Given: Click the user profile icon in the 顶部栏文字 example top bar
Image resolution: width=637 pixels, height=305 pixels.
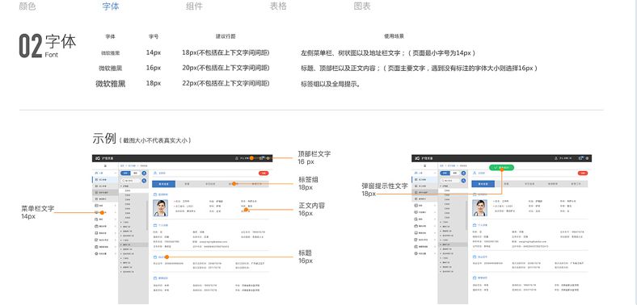Looking at the screenshot, I should 237,158.
